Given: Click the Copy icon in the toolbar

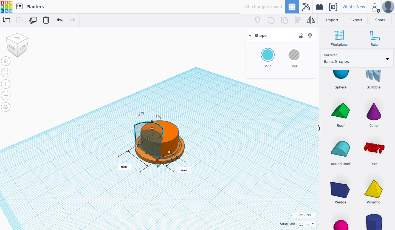Looking at the screenshot, I should (x=7, y=20).
